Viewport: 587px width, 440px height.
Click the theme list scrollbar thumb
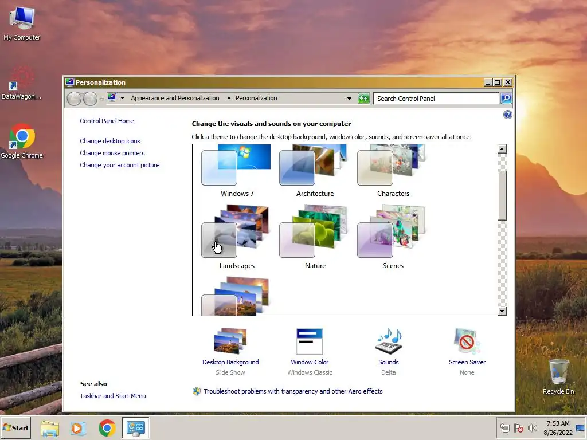[x=502, y=196]
